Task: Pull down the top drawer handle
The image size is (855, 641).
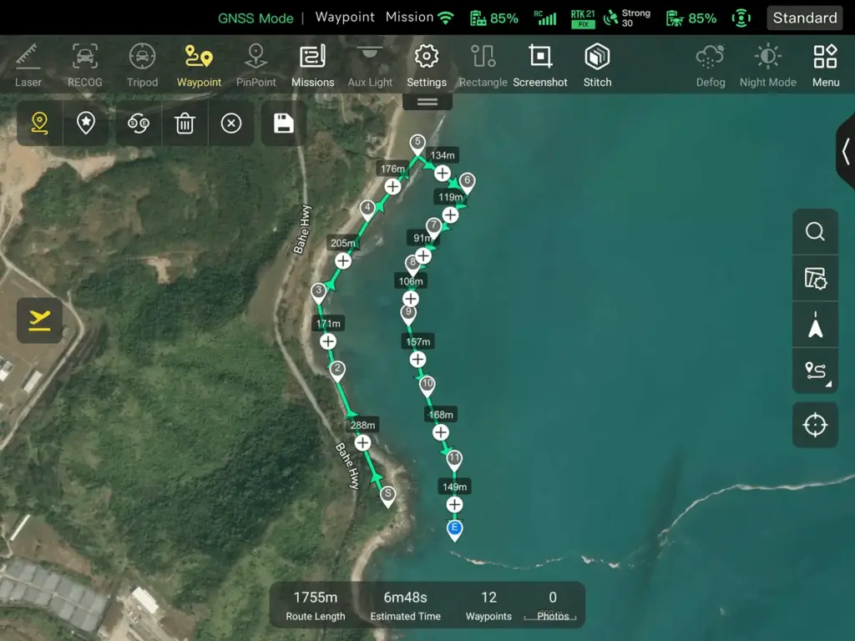Action: click(427, 102)
